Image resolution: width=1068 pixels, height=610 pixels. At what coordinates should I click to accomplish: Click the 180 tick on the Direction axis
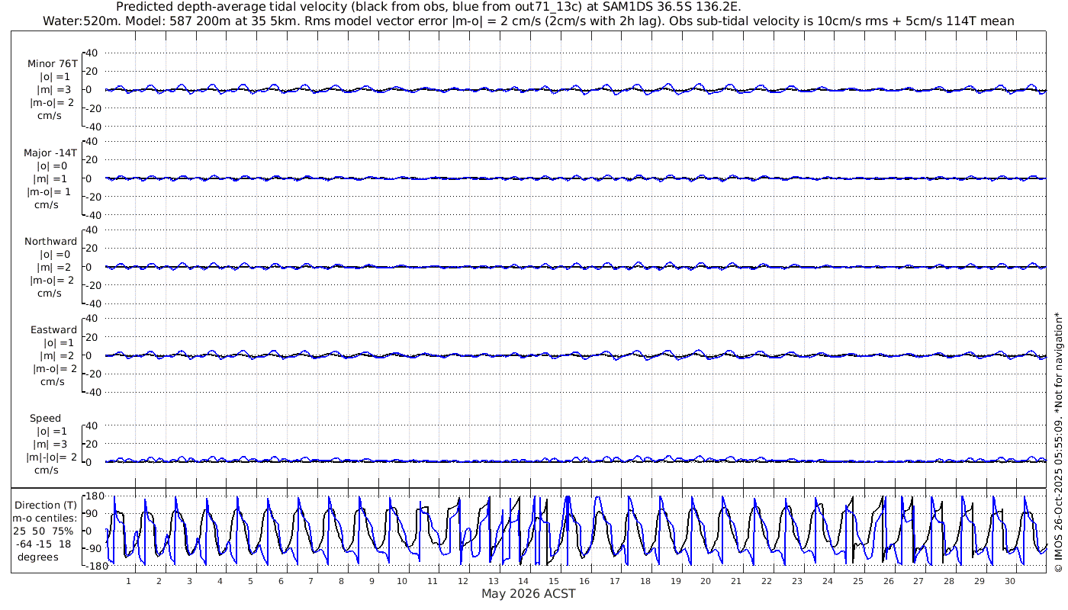pos(95,496)
